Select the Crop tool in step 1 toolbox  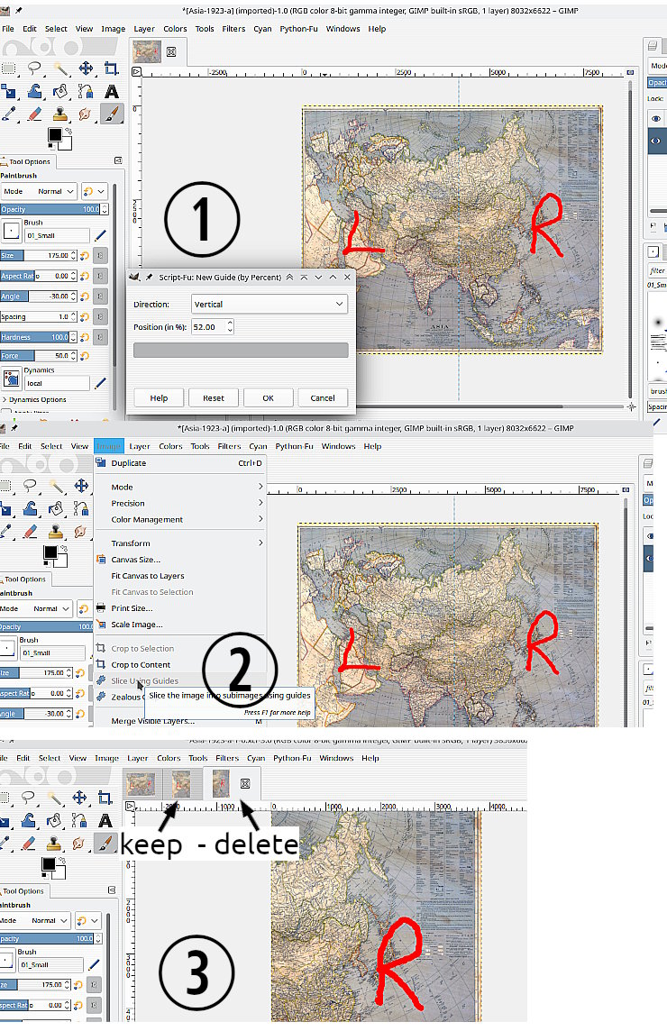click(x=111, y=68)
